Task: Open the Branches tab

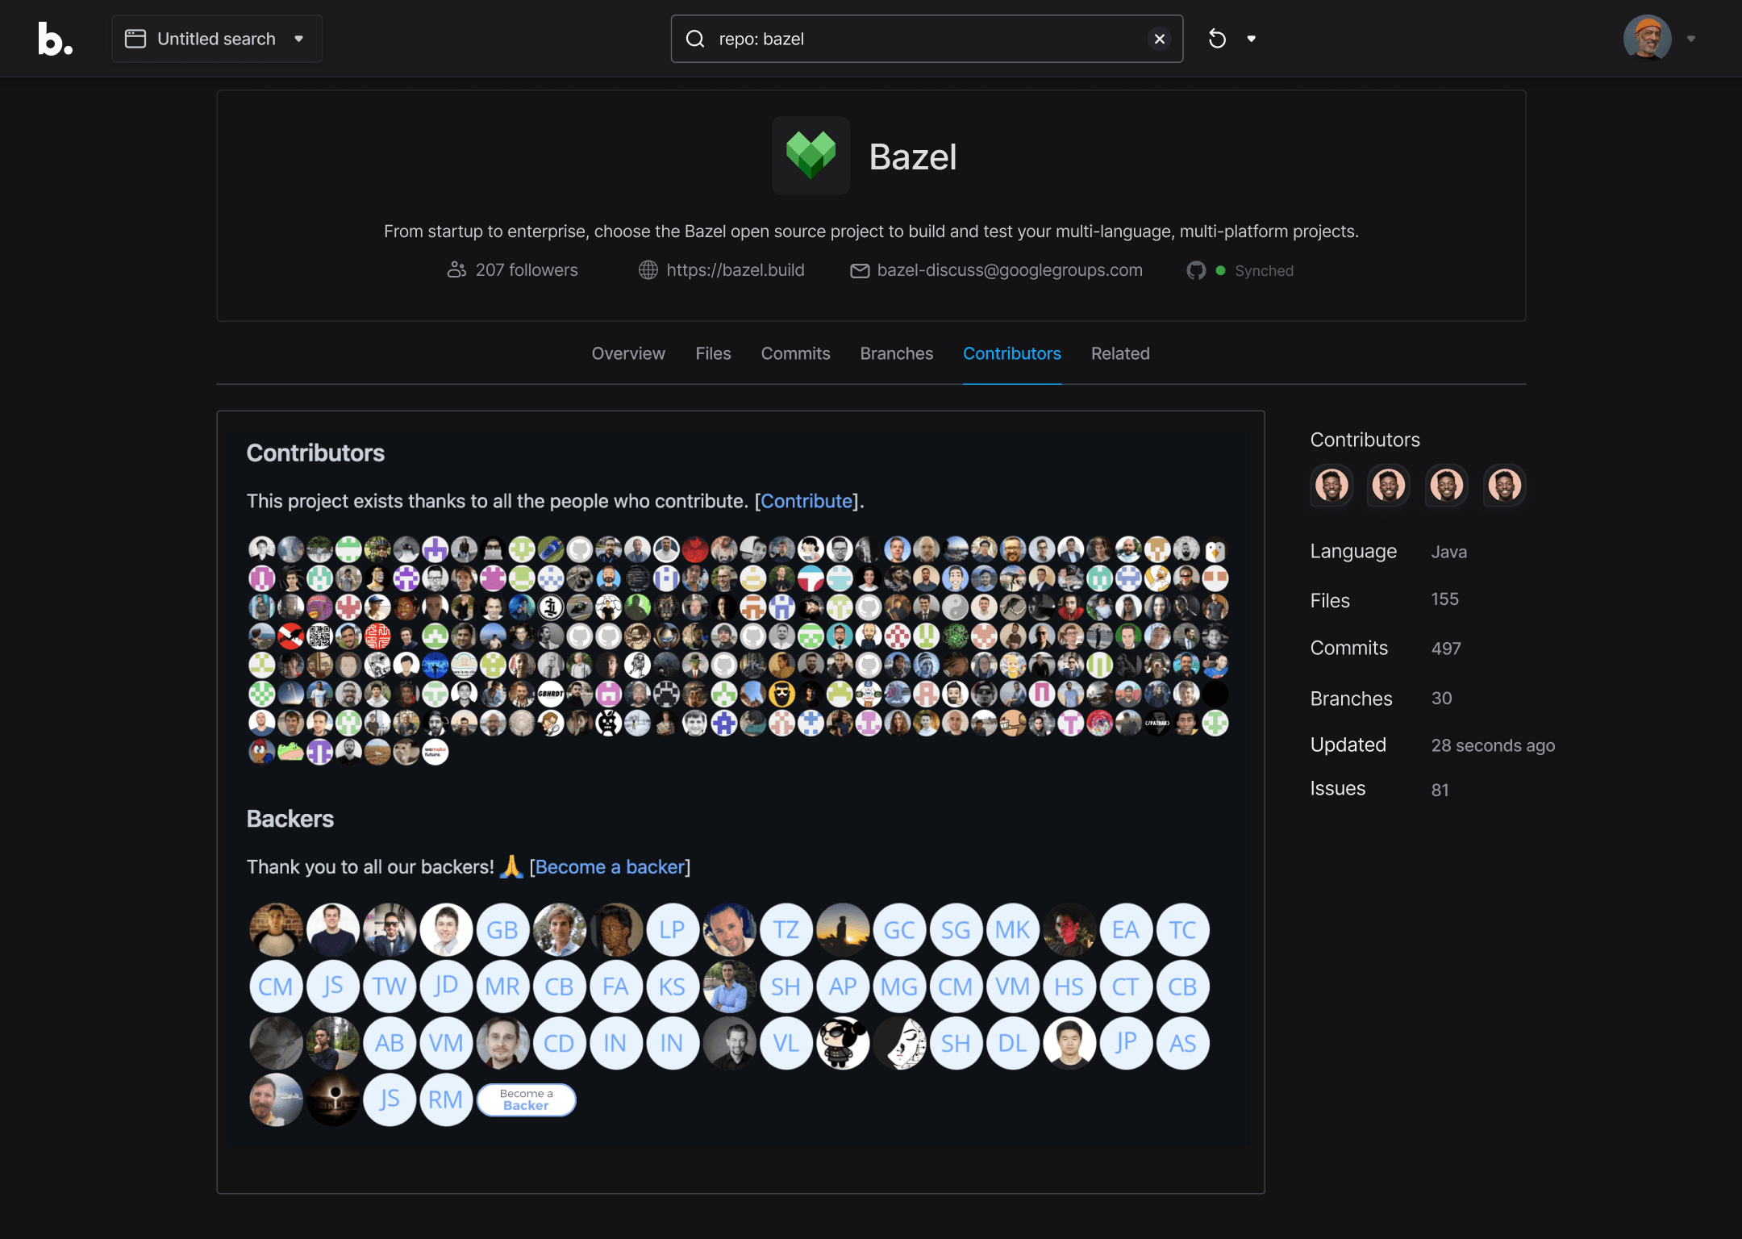Action: (x=896, y=353)
